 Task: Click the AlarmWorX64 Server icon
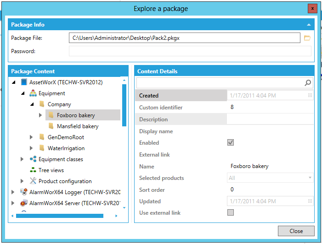pos(24,203)
